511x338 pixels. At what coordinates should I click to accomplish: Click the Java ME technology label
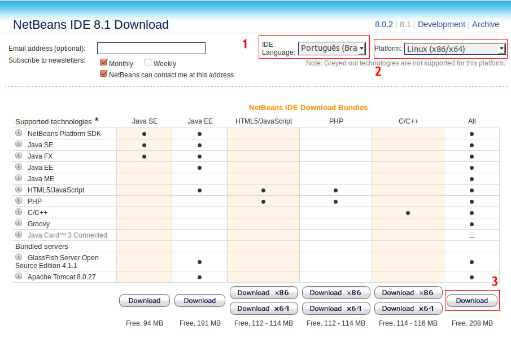(x=41, y=179)
